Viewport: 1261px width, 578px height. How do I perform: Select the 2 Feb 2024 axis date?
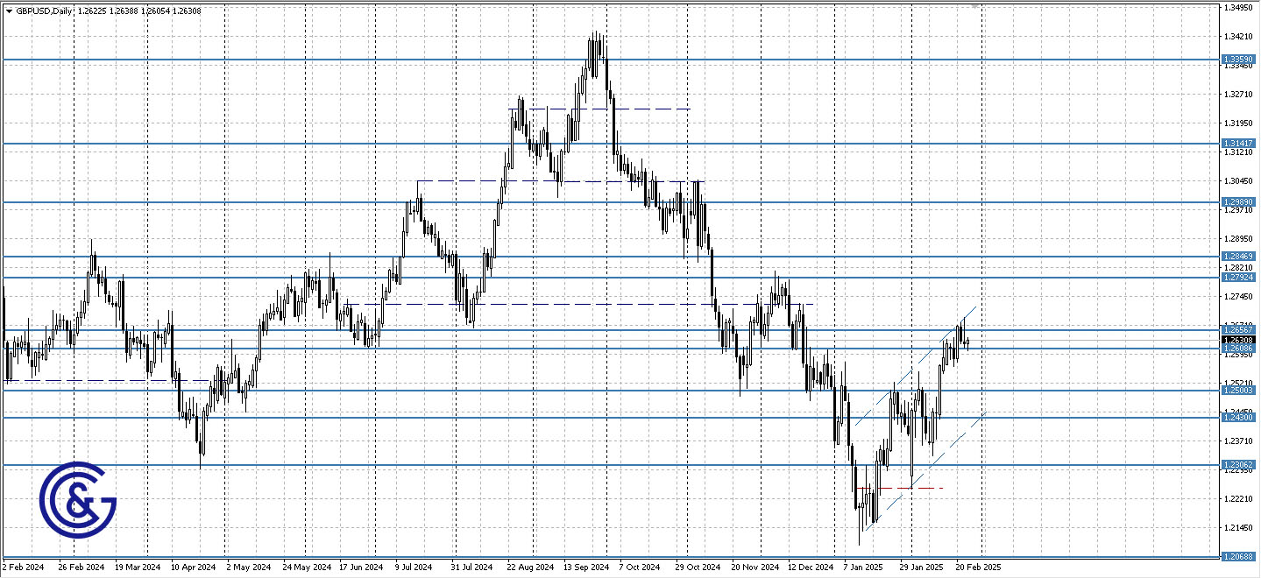point(22,567)
